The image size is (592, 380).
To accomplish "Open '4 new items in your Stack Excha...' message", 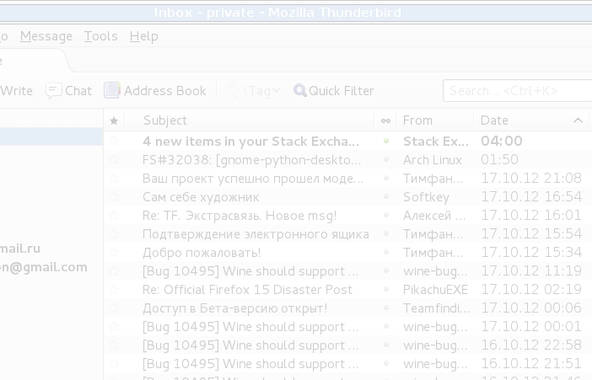I will [250, 142].
